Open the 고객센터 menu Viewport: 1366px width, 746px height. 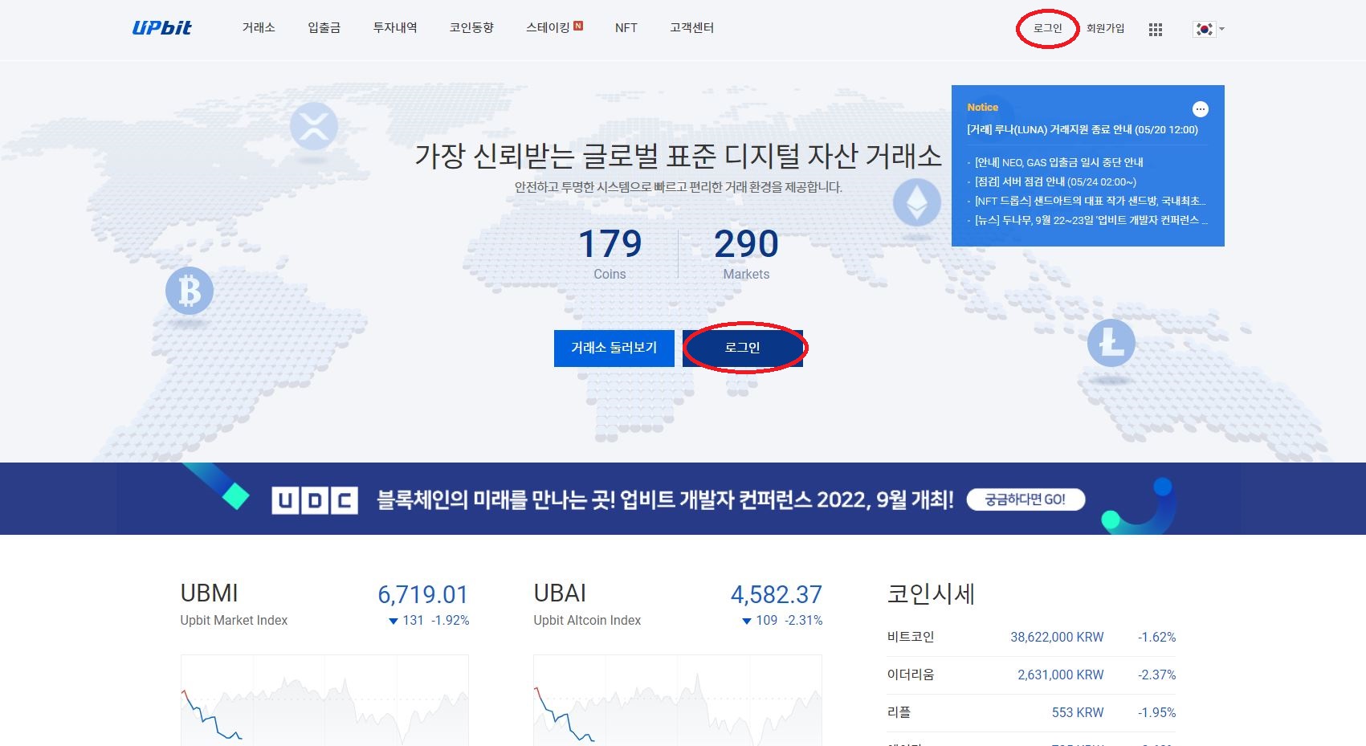[691, 28]
